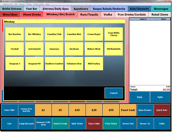The height and width of the screenshot is (132, 172).
Task: Click the Close Table button
Action: click(94, 123)
